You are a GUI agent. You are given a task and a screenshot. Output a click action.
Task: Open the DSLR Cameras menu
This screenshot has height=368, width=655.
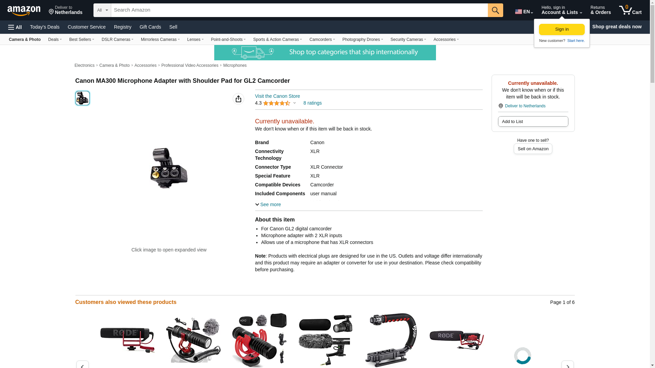click(x=117, y=40)
